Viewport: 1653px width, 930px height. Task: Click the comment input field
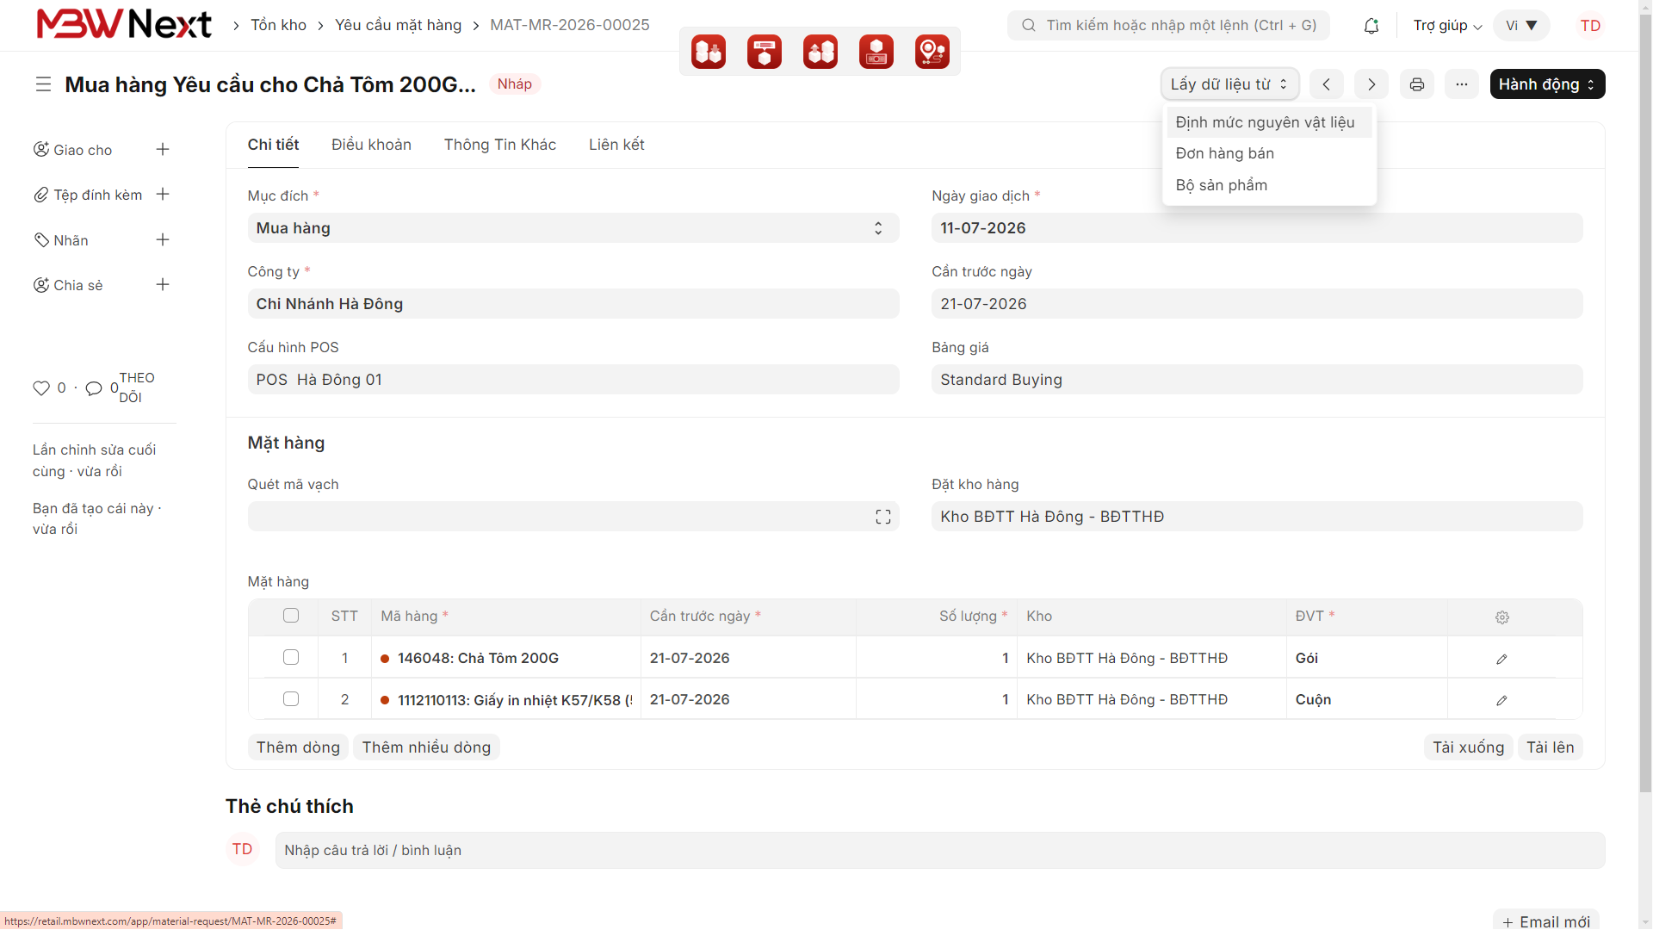pyautogui.click(x=940, y=851)
